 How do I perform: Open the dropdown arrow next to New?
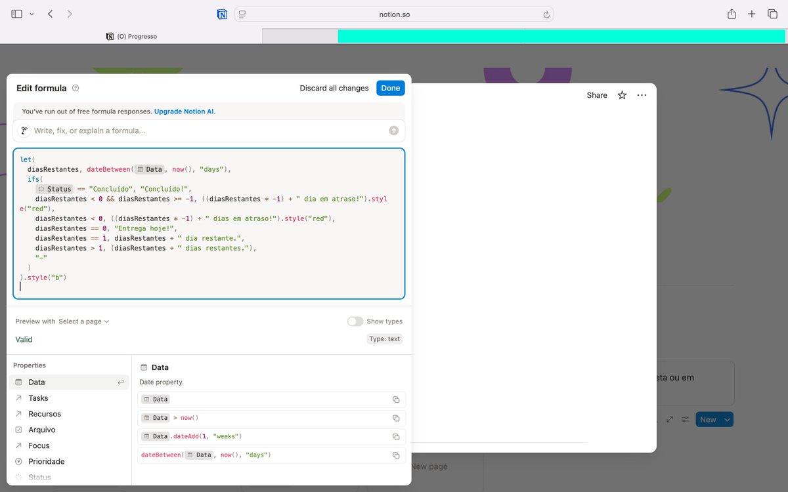(727, 420)
